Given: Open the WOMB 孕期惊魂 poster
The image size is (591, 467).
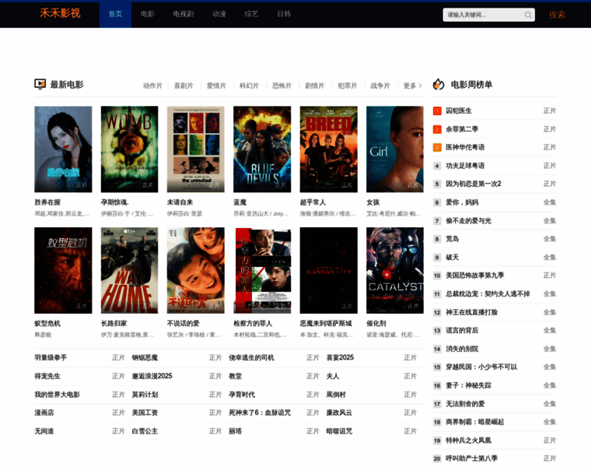Looking at the screenshot, I should coord(129,149).
